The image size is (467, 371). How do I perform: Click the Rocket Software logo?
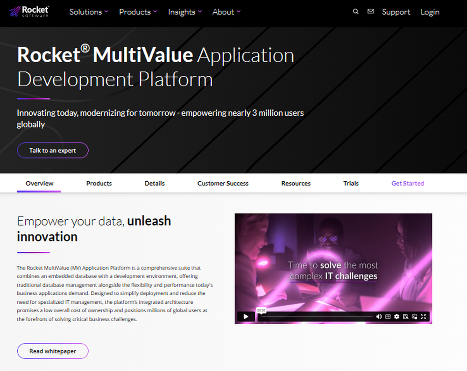click(29, 12)
